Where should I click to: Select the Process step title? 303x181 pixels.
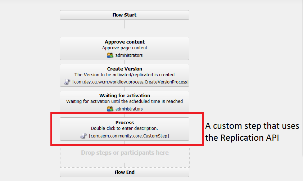pos(125,123)
